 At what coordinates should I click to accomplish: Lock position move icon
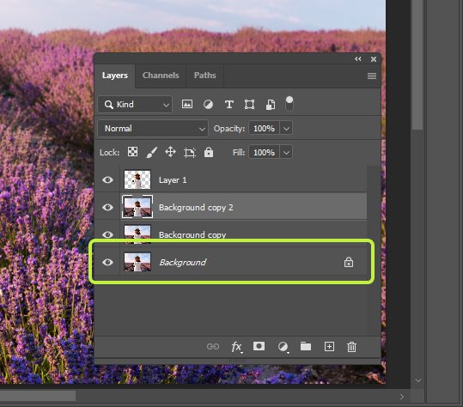[x=170, y=152]
